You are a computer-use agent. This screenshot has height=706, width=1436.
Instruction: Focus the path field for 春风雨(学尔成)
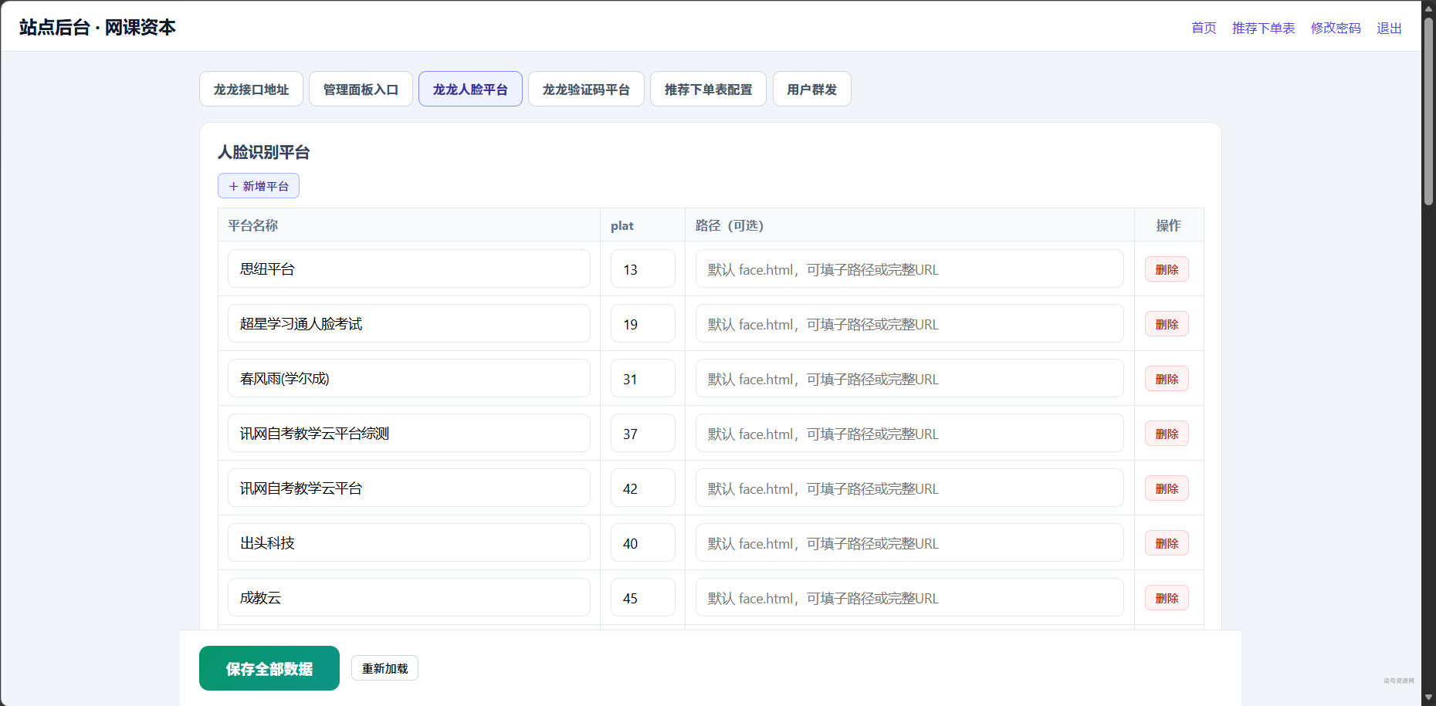(x=909, y=378)
